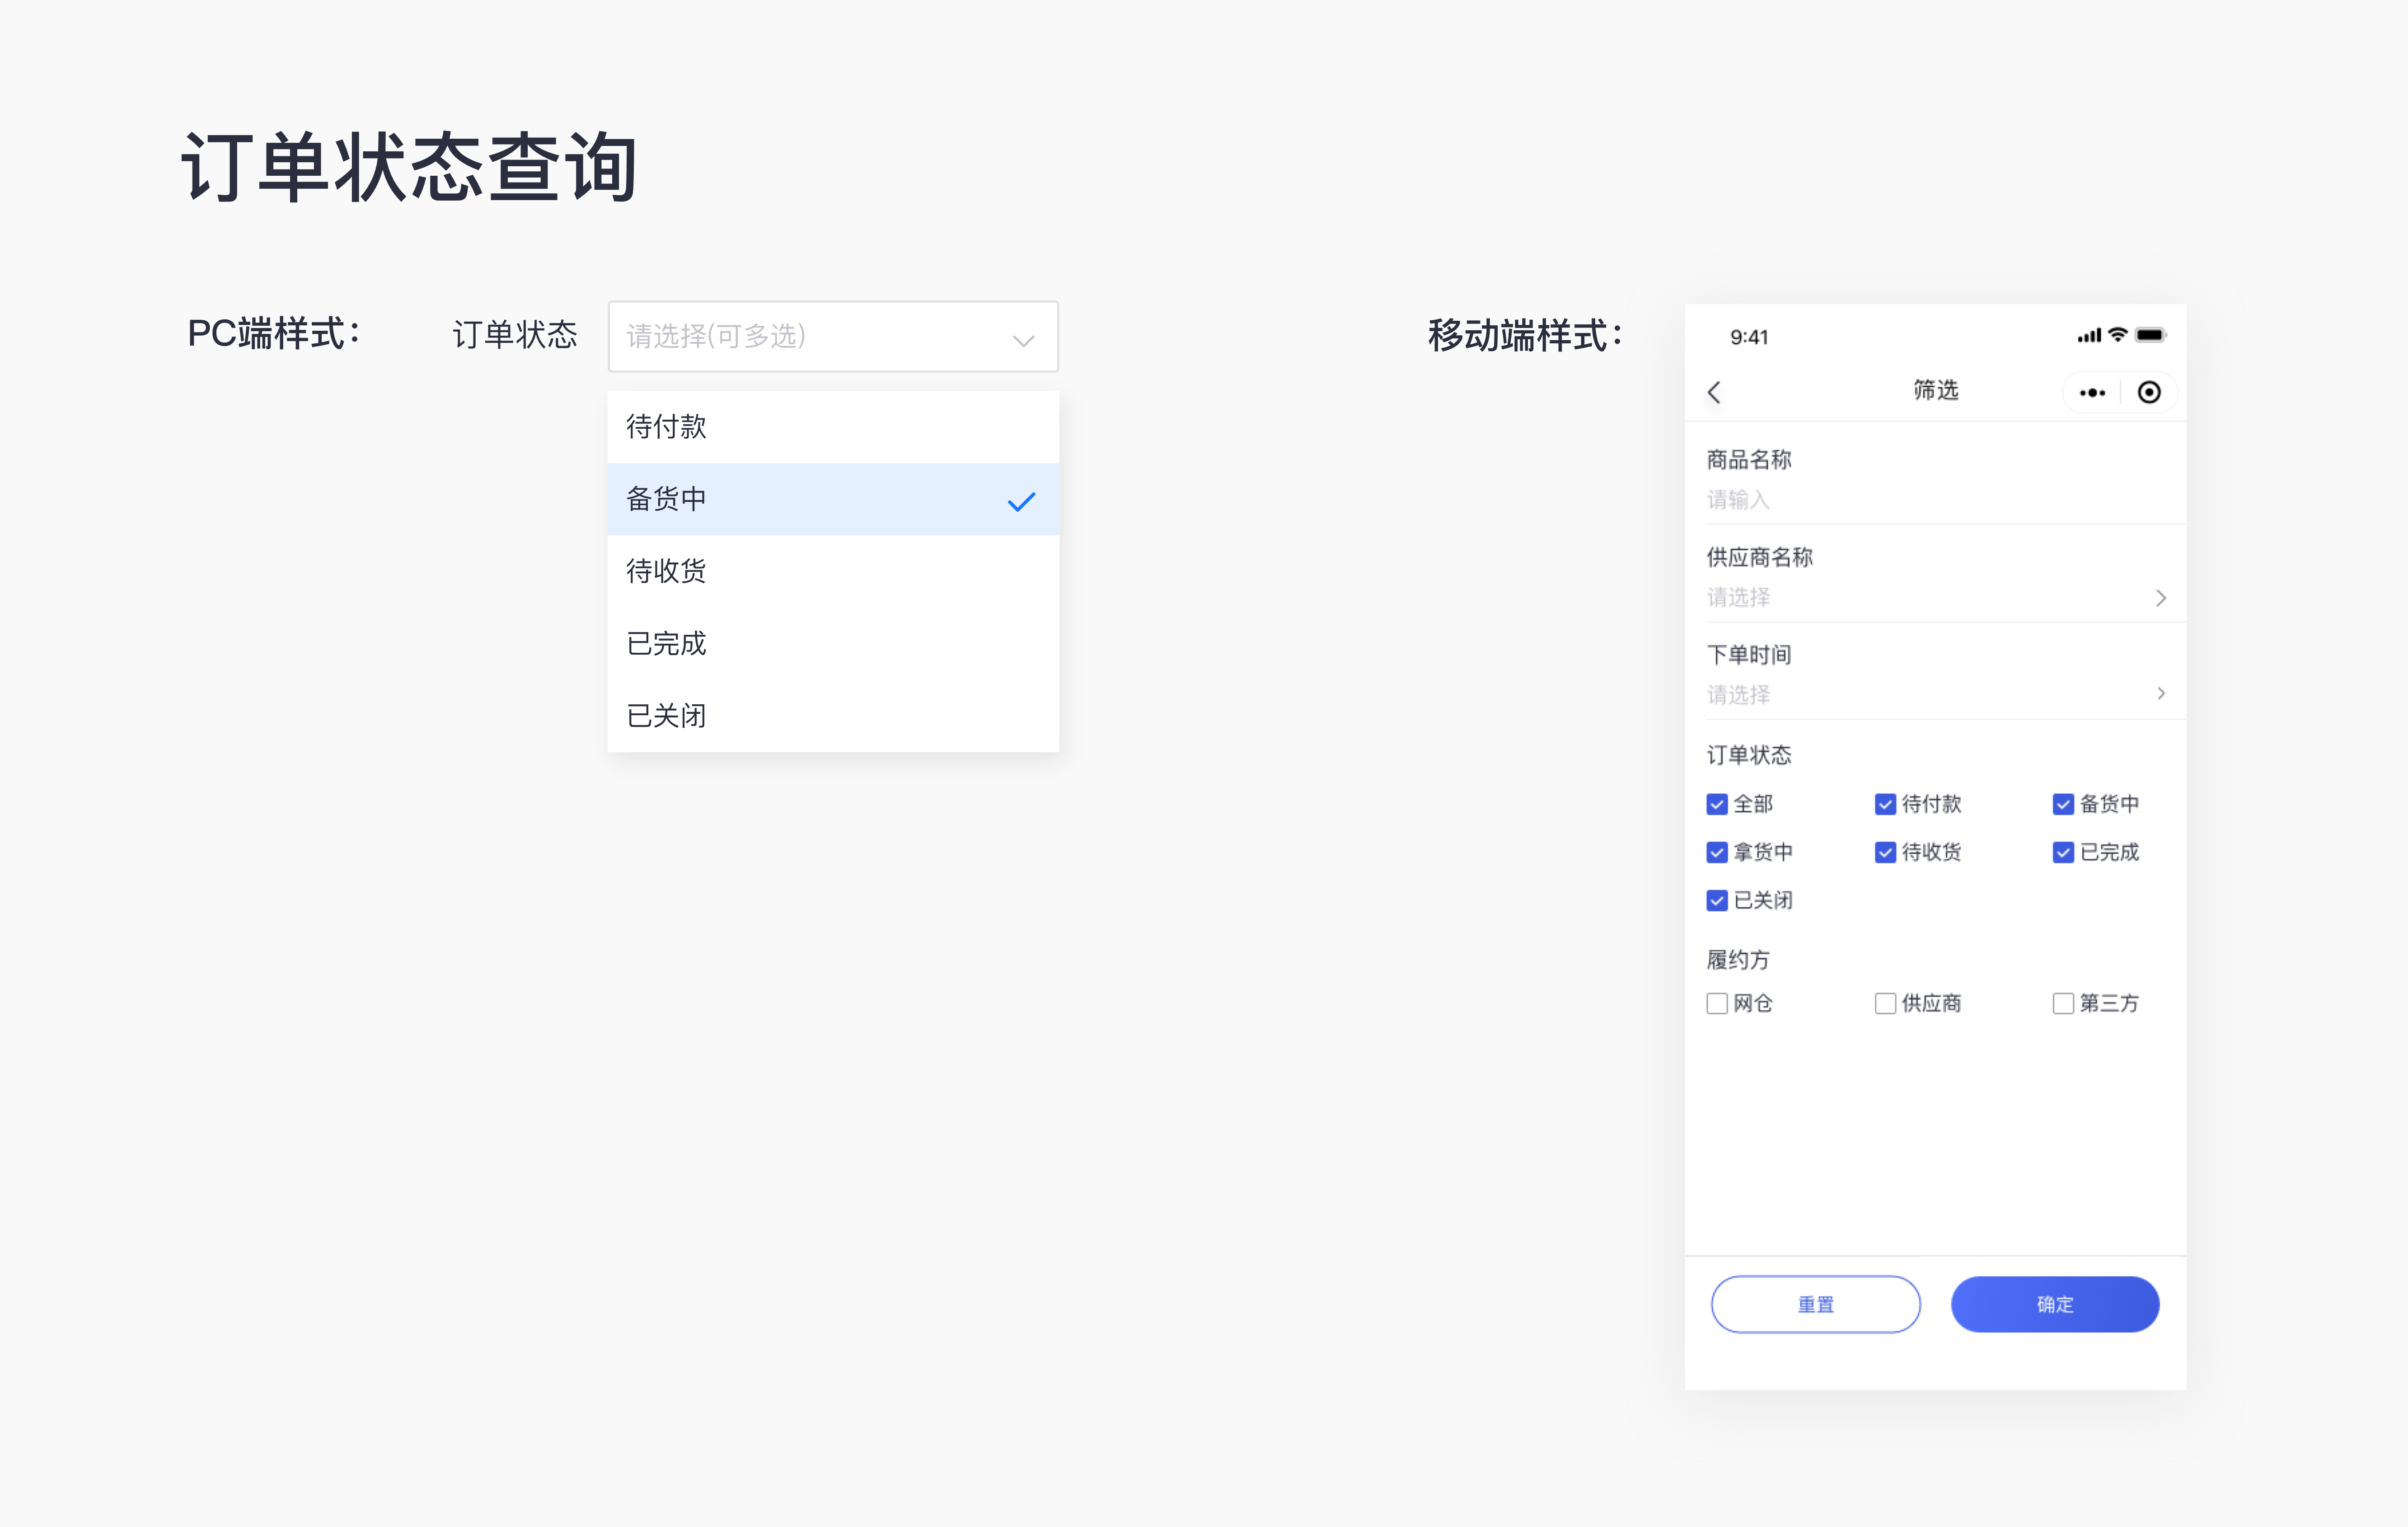
Task: Uncheck the 待收货 checkbox in mobile filter
Action: click(x=1885, y=852)
